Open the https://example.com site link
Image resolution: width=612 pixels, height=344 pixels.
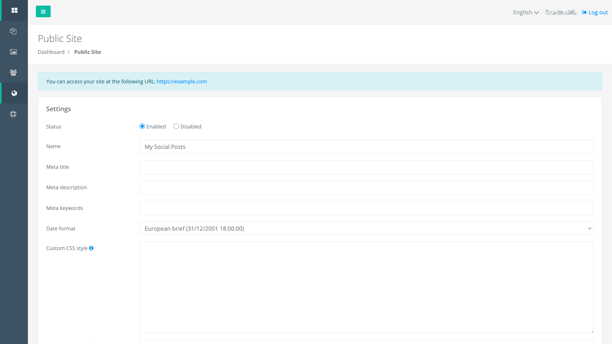(x=182, y=81)
